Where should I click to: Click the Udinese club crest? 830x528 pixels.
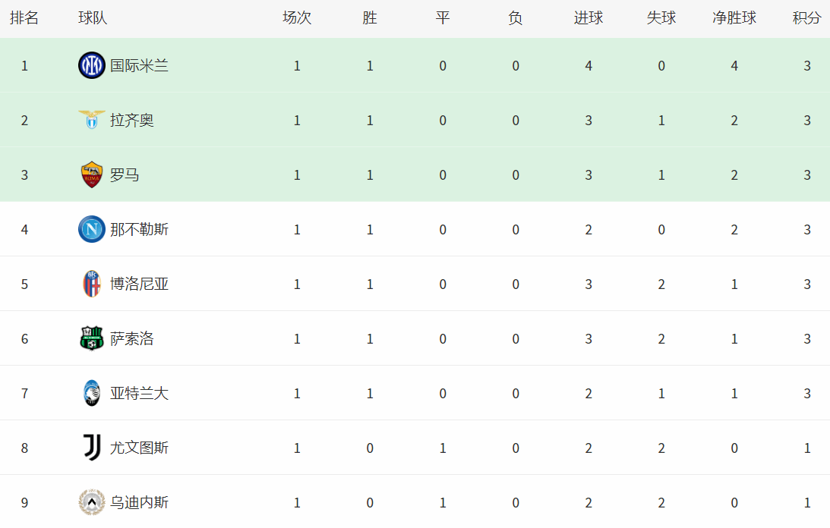click(92, 502)
